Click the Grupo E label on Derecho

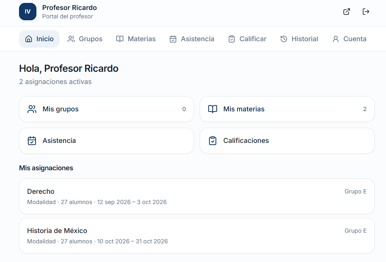(x=355, y=192)
